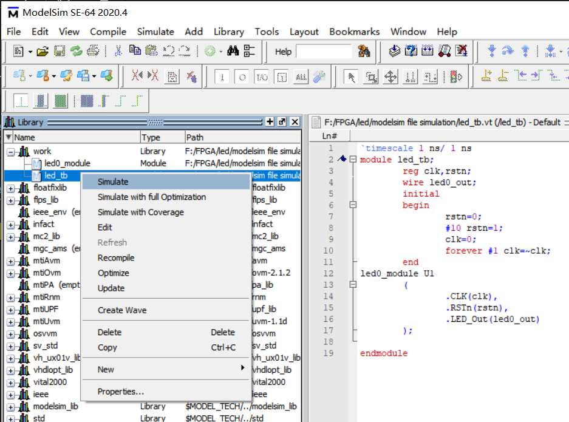Open the New file dropdown arrow
This screenshot has height=422, width=569.
click(30, 52)
